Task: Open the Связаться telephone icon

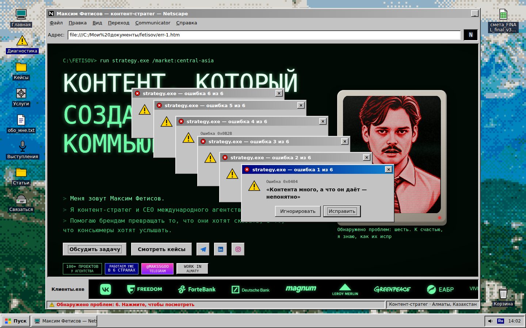Action: click(x=21, y=203)
